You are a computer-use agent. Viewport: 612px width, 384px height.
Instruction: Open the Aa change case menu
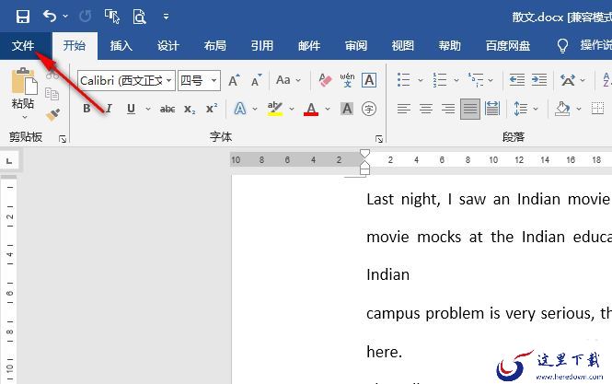[x=288, y=80]
